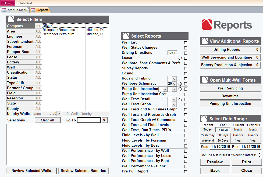The width and height of the screenshot is (263, 177).
Task: Click the Select Date Range header icon
Action: [204, 118]
